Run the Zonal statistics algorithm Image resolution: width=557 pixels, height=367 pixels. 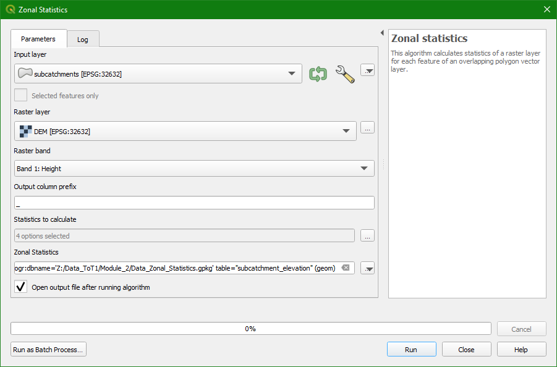(x=411, y=349)
